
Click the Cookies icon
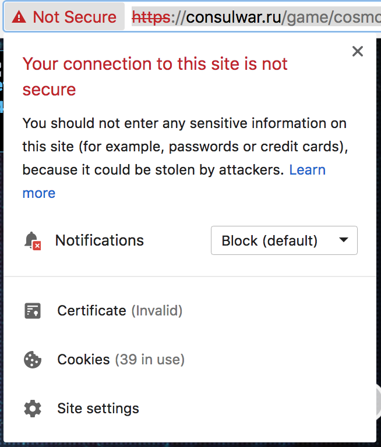[x=33, y=360]
